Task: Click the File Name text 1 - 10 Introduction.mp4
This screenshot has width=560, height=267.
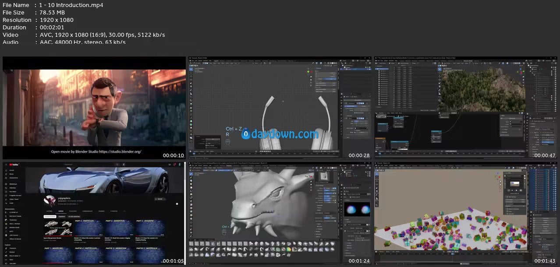Action: (x=71, y=5)
